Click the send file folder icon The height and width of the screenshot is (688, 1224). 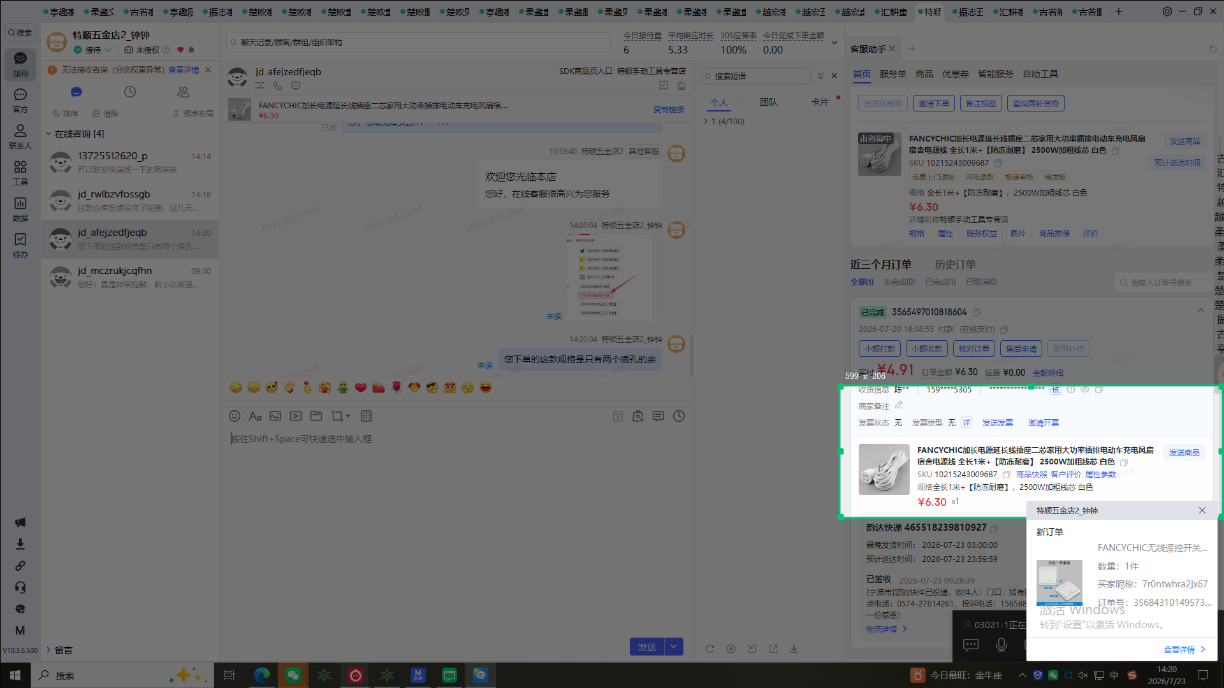[316, 416]
